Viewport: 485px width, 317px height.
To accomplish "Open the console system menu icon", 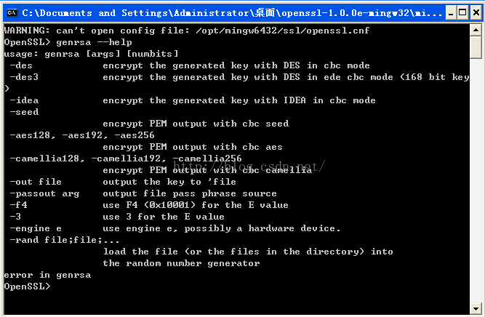I will pyautogui.click(x=12, y=12).
